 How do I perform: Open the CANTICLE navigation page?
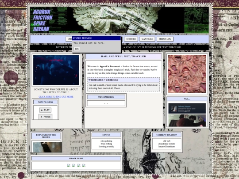[147, 39]
